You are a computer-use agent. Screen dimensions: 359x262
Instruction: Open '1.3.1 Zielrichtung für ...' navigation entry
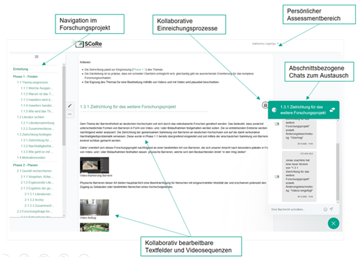coord(37,140)
